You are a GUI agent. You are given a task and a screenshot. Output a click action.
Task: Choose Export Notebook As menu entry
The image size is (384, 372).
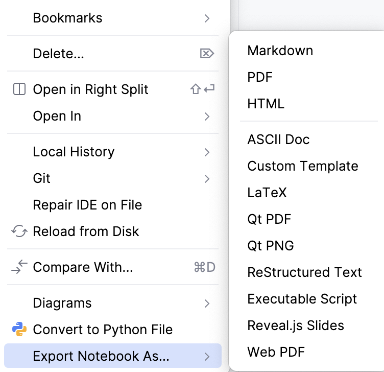click(101, 356)
